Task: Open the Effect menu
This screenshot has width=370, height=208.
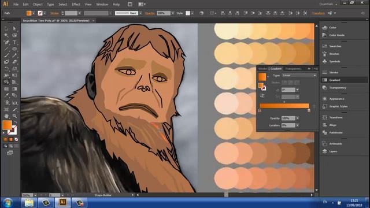Action: 76,4
